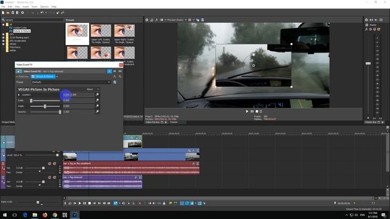Click the Overlays grid icon in preview toolbar
The image size is (390, 219).
pyautogui.click(x=190, y=20)
